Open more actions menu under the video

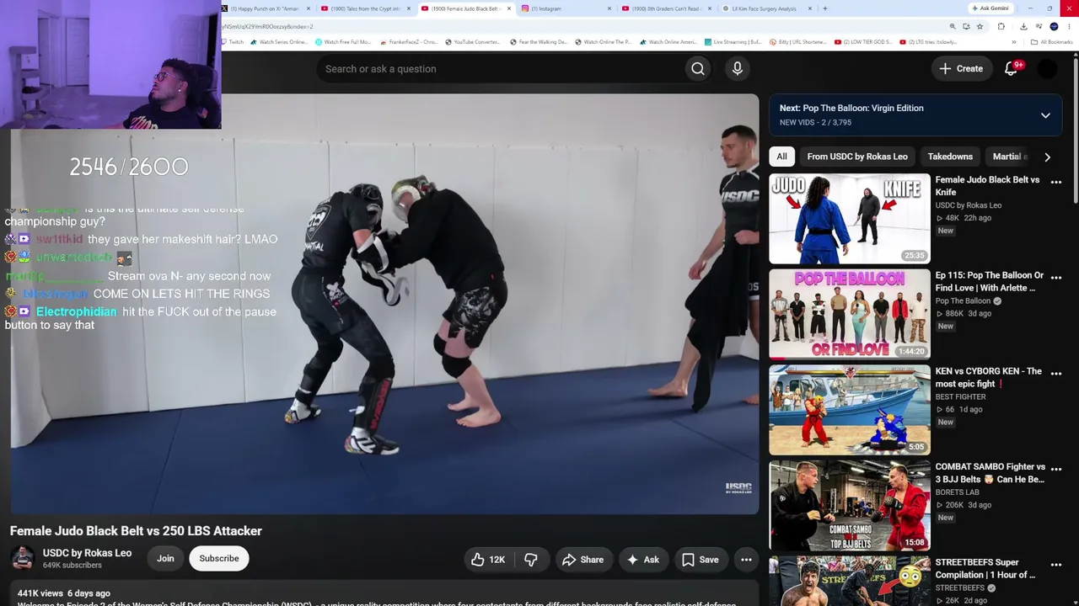[746, 560]
